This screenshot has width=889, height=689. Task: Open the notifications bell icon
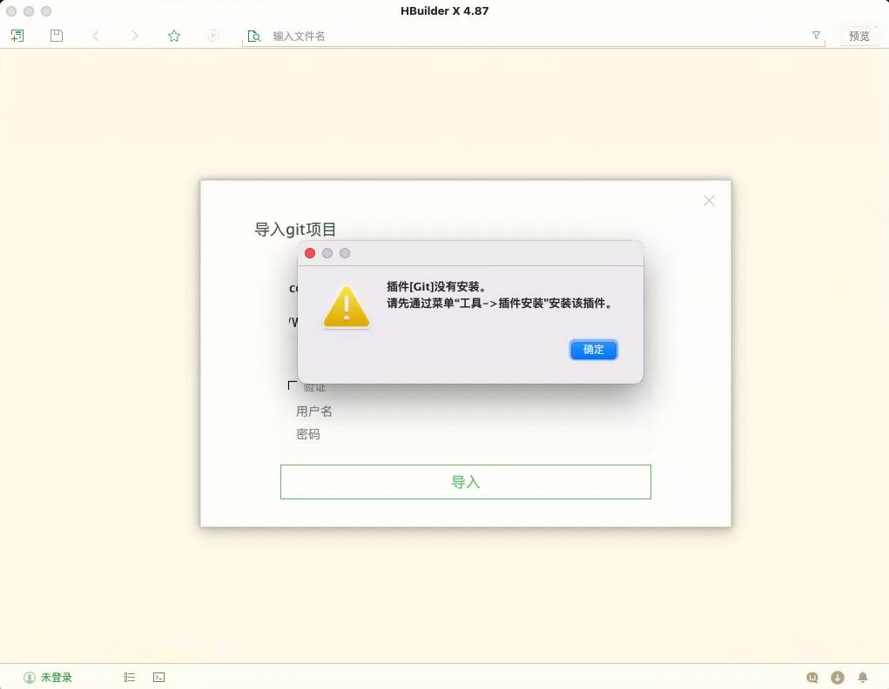(862, 677)
